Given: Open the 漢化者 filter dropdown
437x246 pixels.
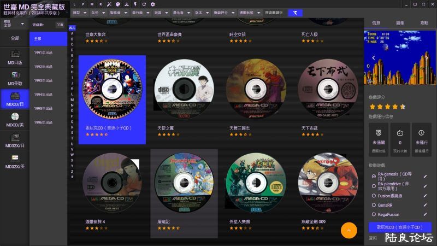Looking at the screenshot, I should [x=181, y=13].
